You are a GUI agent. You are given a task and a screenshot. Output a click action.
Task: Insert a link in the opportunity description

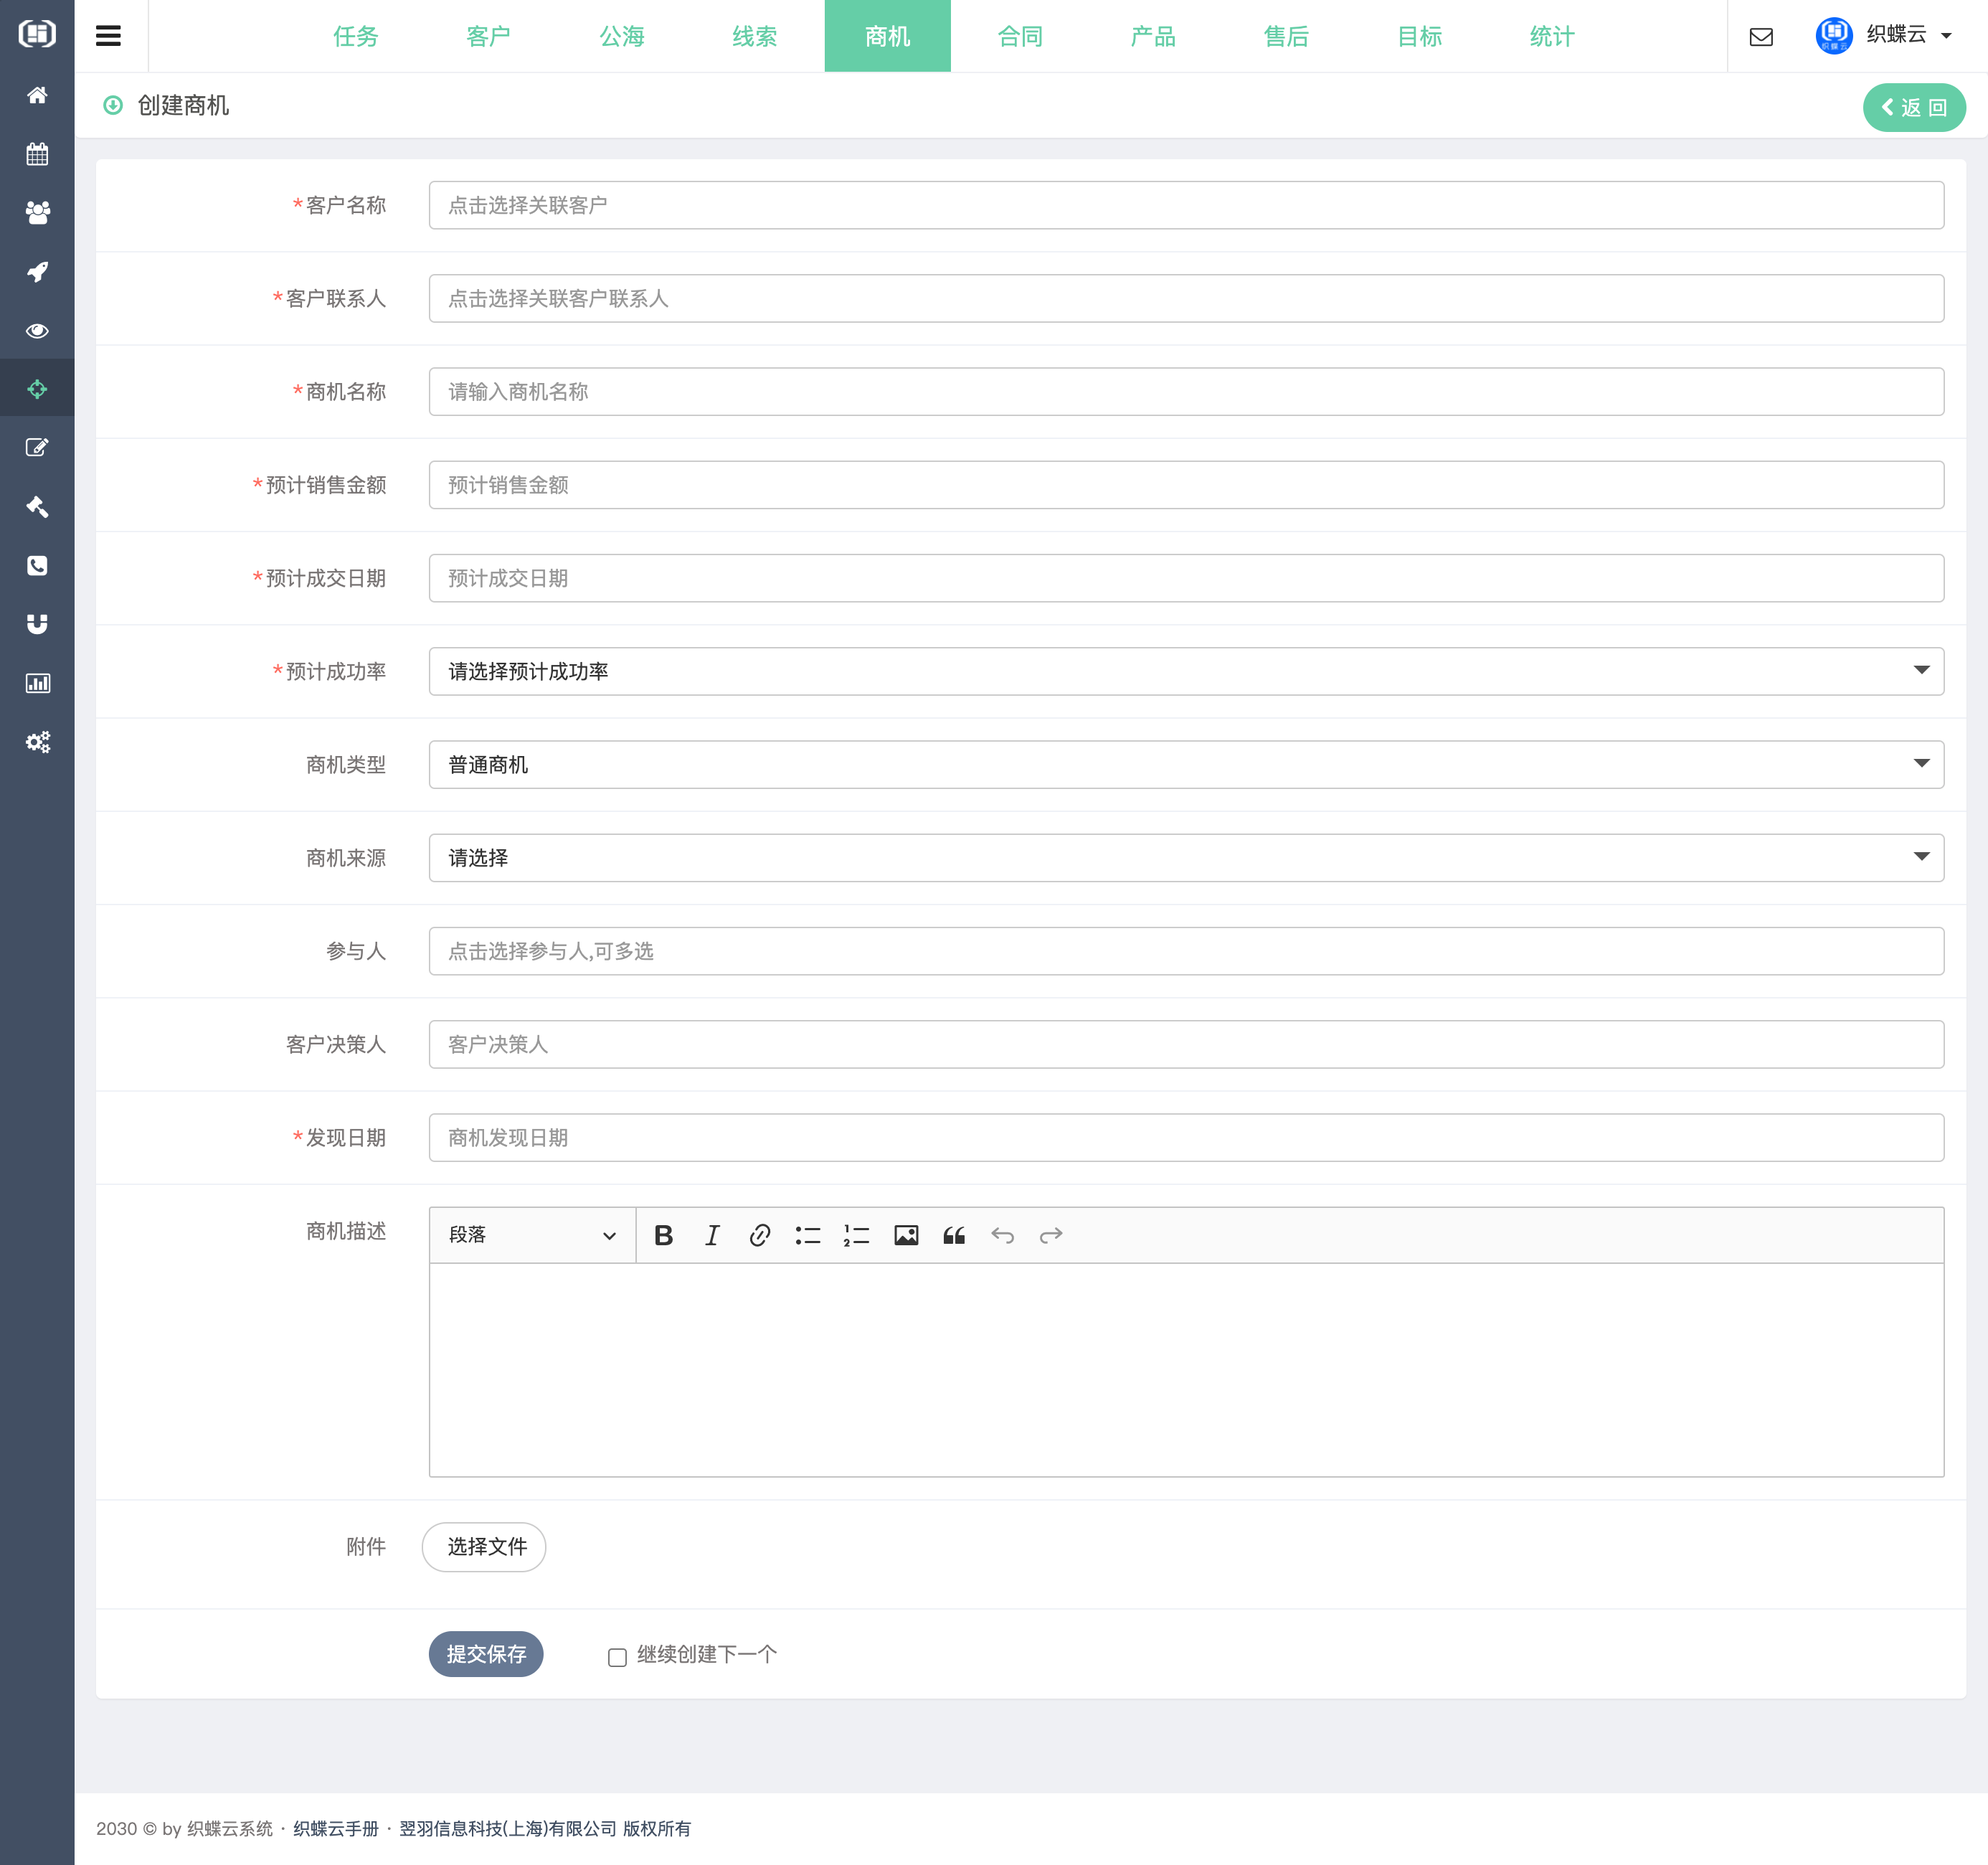click(x=759, y=1235)
